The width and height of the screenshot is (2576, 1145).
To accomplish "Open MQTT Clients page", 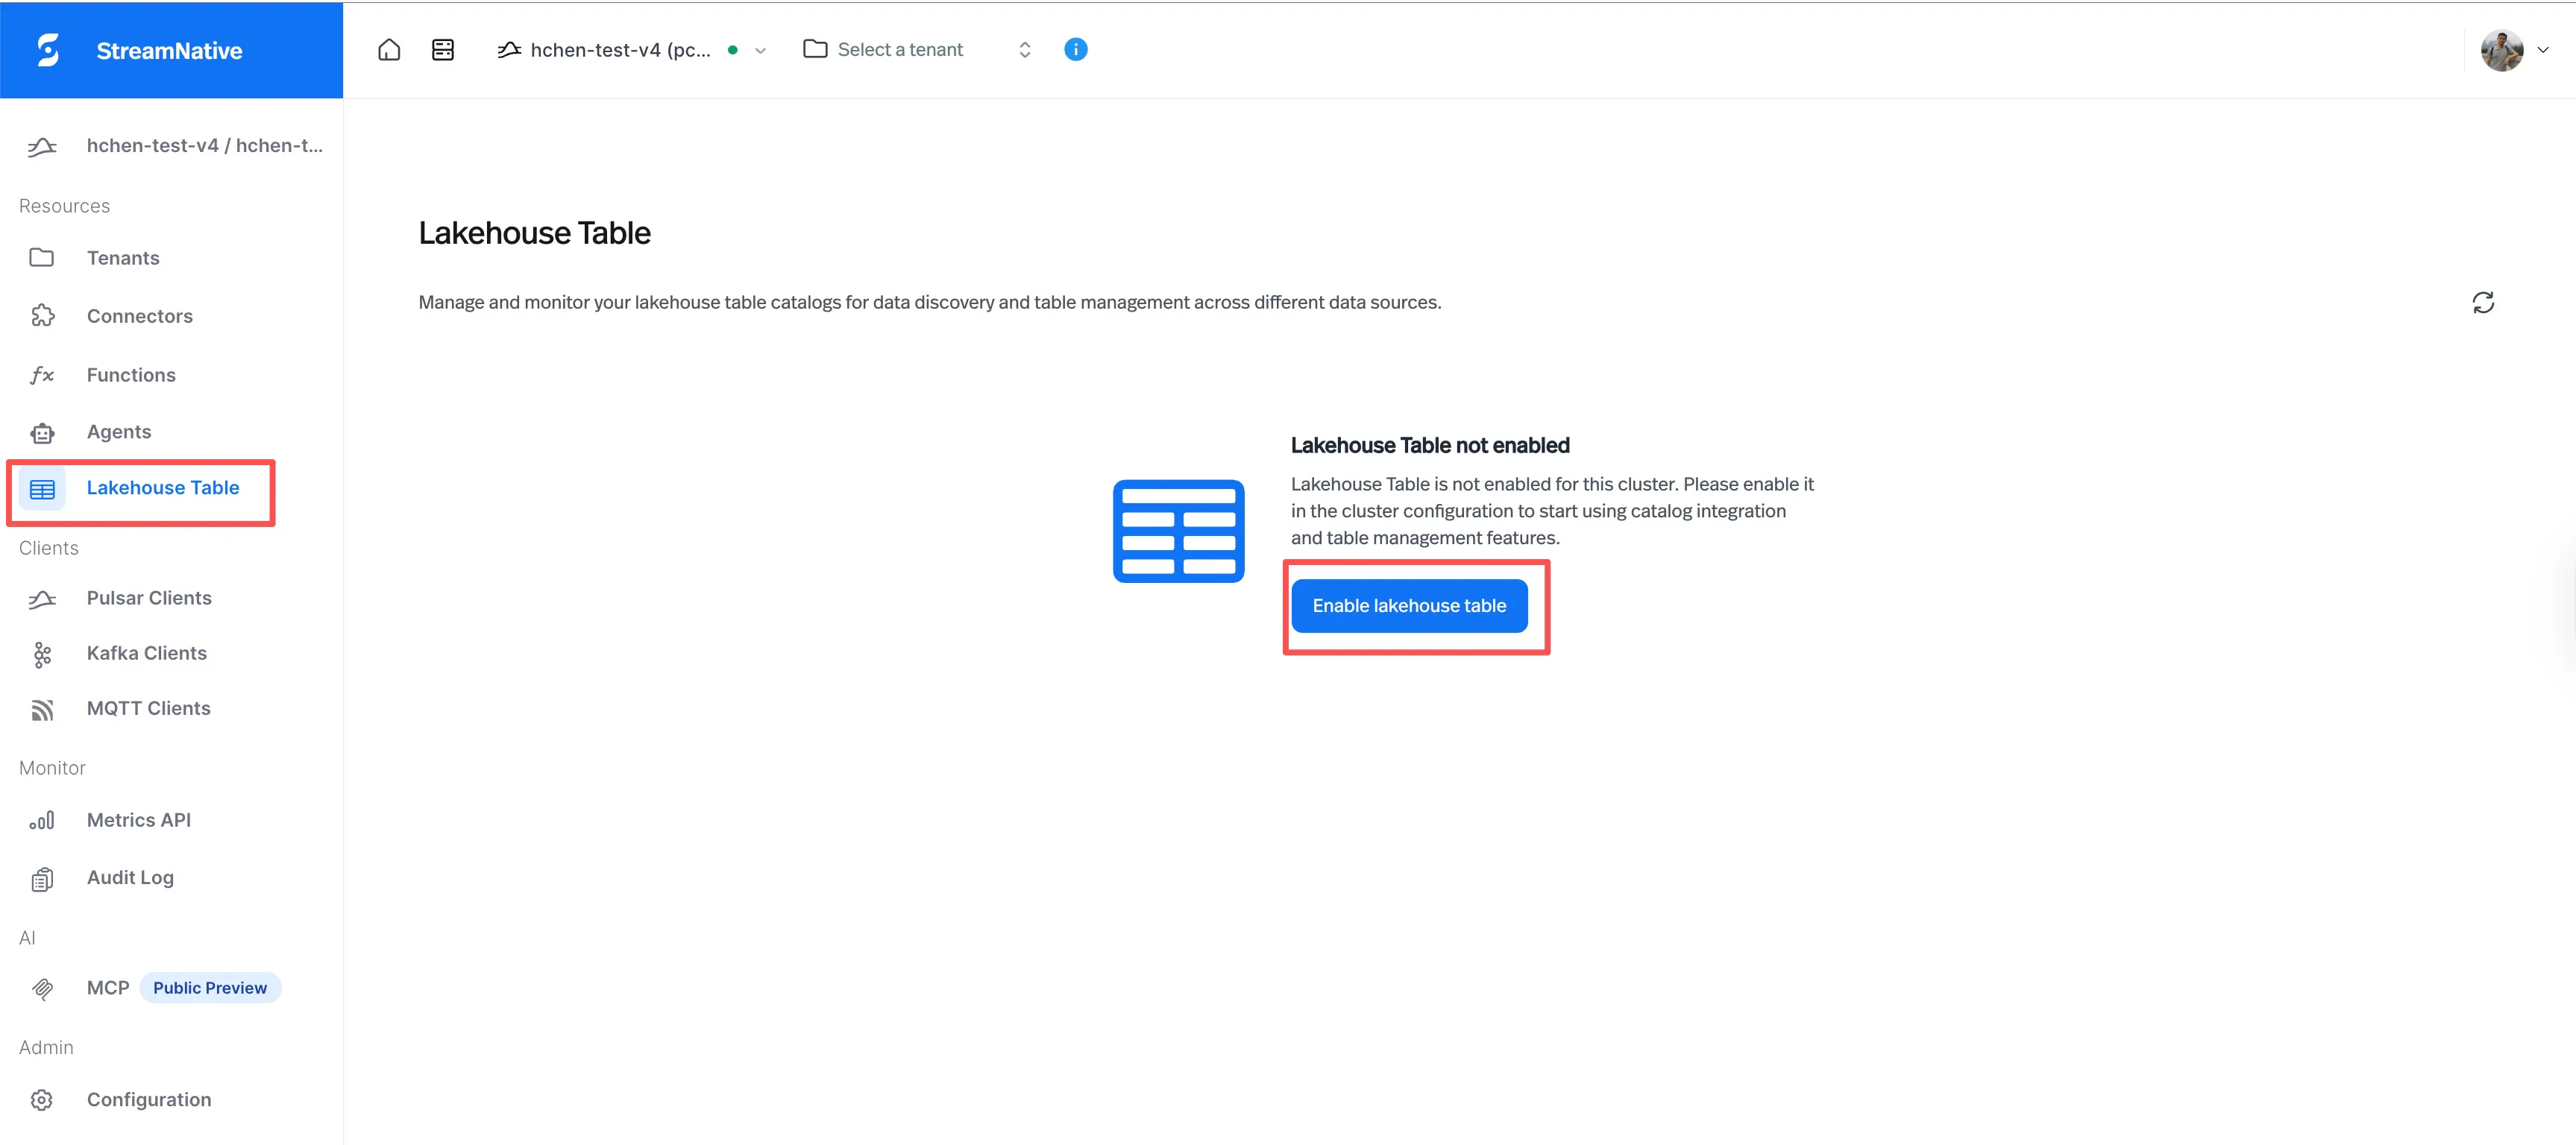I will pyautogui.click(x=149, y=708).
